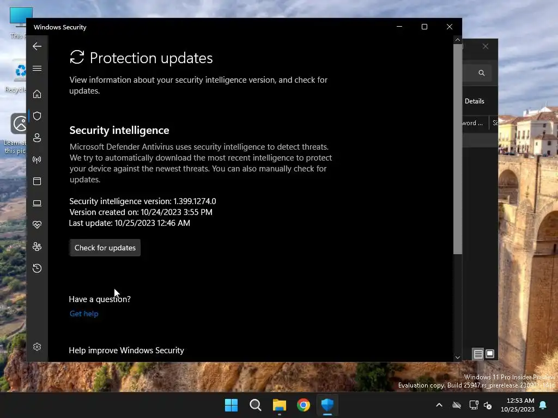Close the Windows Security window
Screen dimensions: 558x418
point(450,27)
